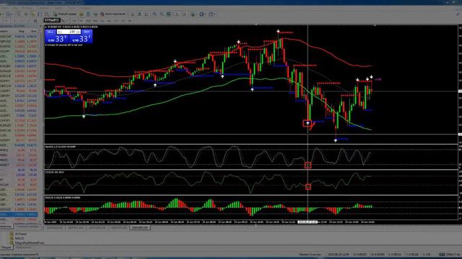This screenshot has height=259, width=462.
Task: Click the one-click trading volume field
Action: (69, 32)
